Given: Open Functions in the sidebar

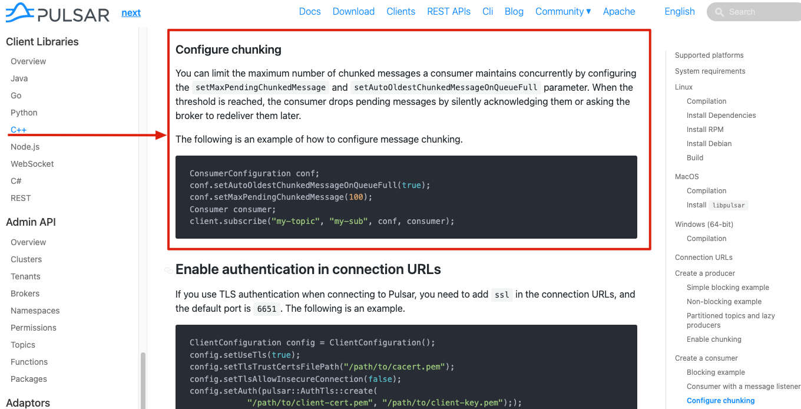Looking at the screenshot, I should click(x=29, y=362).
